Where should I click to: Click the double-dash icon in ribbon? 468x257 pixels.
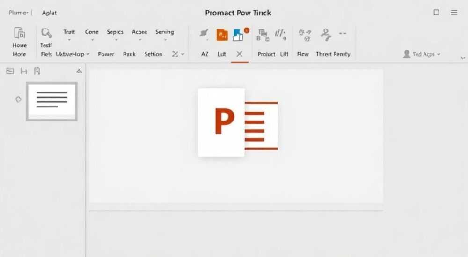coord(343,33)
